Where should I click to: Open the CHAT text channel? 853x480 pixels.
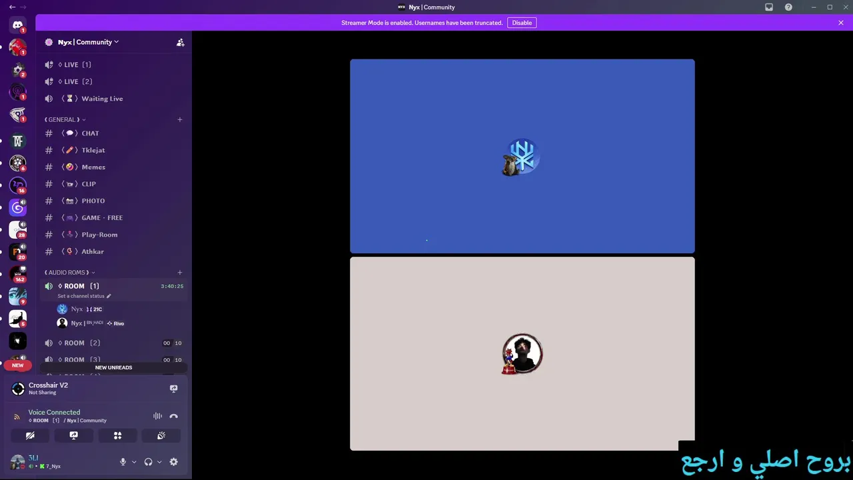point(113,133)
